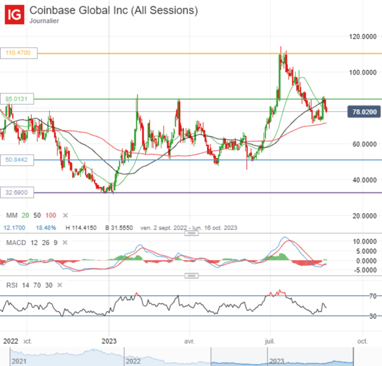
Task: Click the Coinbase Global Inc chart title
Action: point(114,11)
